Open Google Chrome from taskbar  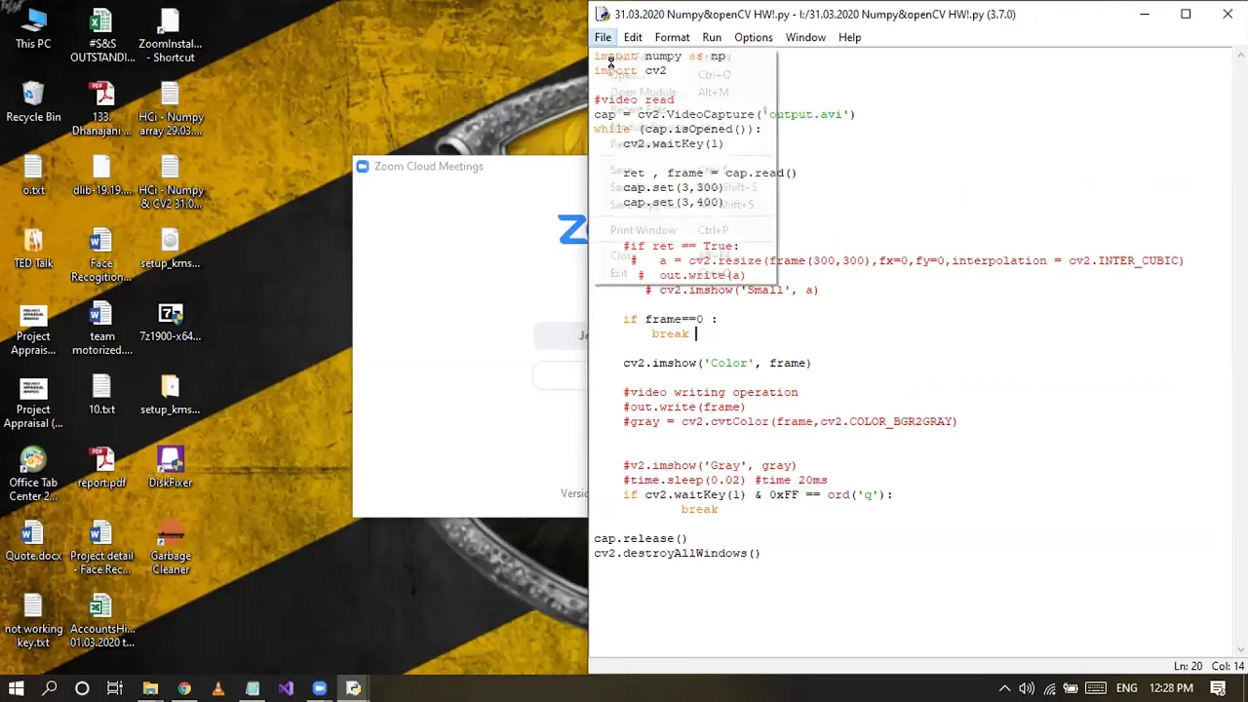pyautogui.click(x=184, y=688)
